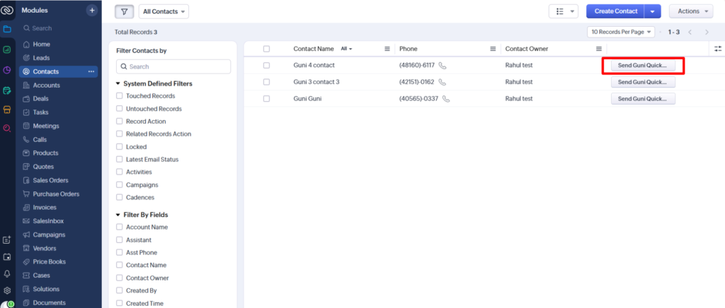Screen dimensions: 725x308
Task: Open the Guni 4 contact record
Action: pyautogui.click(x=314, y=66)
